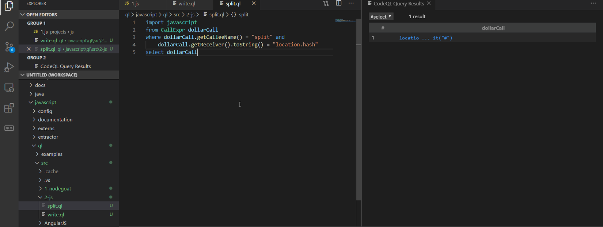Close the split.ql editor tab

click(x=254, y=3)
